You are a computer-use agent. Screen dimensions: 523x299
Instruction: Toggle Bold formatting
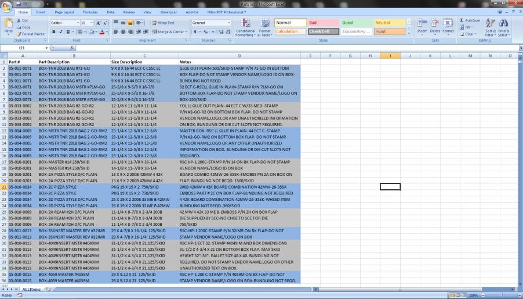click(54, 32)
